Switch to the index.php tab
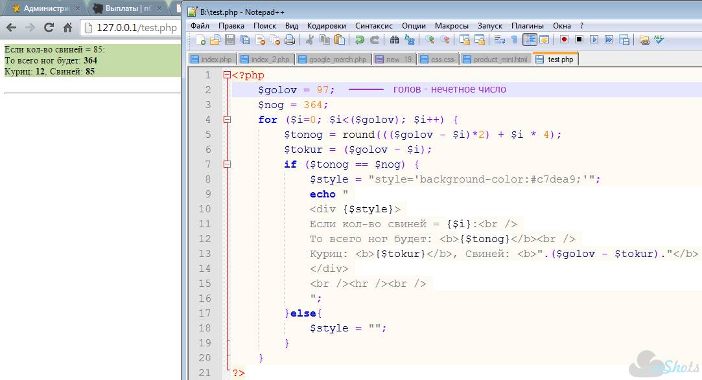702x380 pixels. [x=212, y=60]
